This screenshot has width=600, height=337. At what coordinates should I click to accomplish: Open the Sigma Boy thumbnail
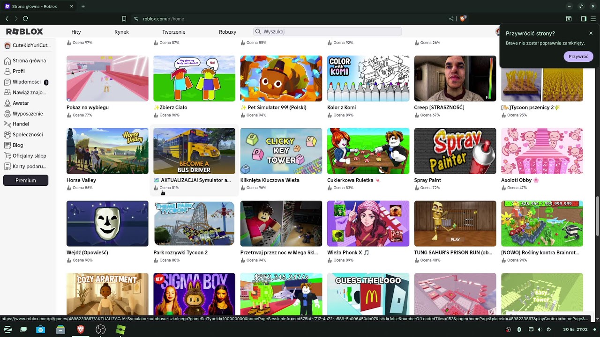coord(194,294)
